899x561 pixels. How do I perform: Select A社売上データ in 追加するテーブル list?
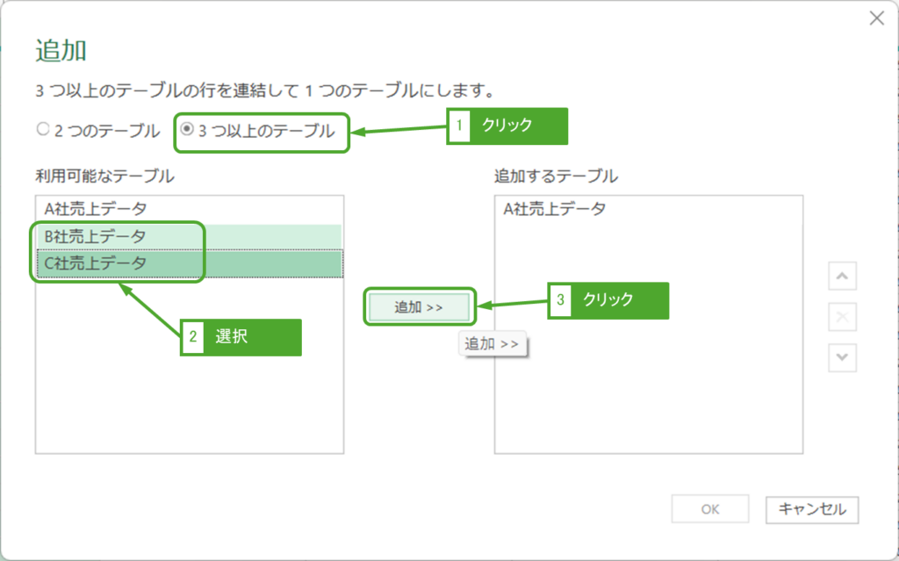[554, 208]
